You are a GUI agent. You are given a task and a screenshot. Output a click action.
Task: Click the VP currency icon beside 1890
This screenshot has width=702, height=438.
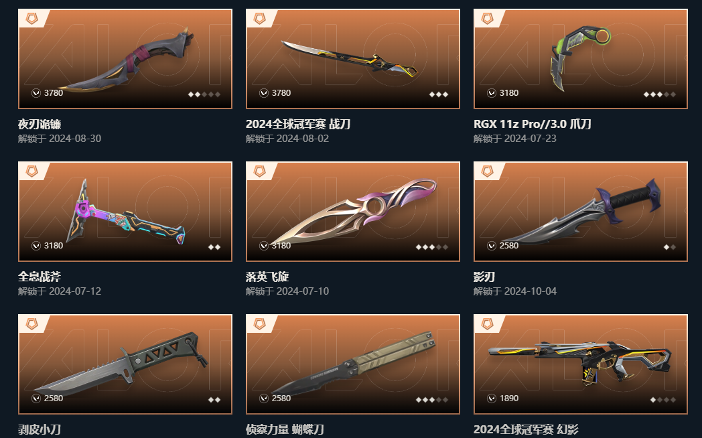point(492,398)
